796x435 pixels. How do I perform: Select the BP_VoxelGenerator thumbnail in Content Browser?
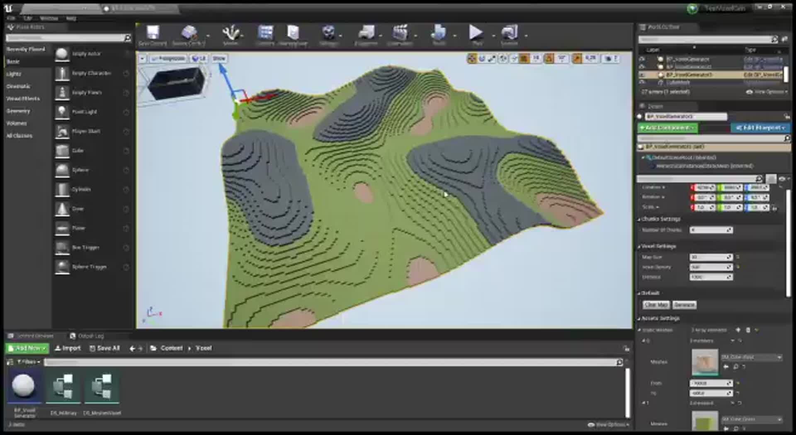(24, 386)
